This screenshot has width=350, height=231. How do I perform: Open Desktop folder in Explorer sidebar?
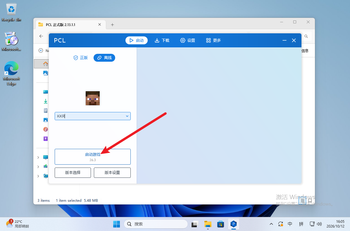click(46, 92)
